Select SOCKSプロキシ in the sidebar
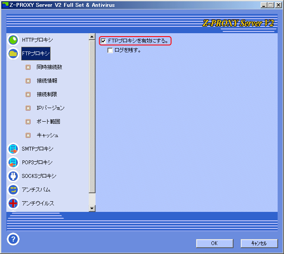 pos(39,176)
